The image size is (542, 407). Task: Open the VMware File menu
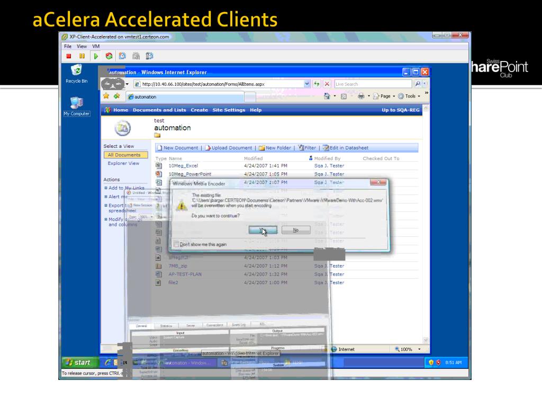coord(68,47)
